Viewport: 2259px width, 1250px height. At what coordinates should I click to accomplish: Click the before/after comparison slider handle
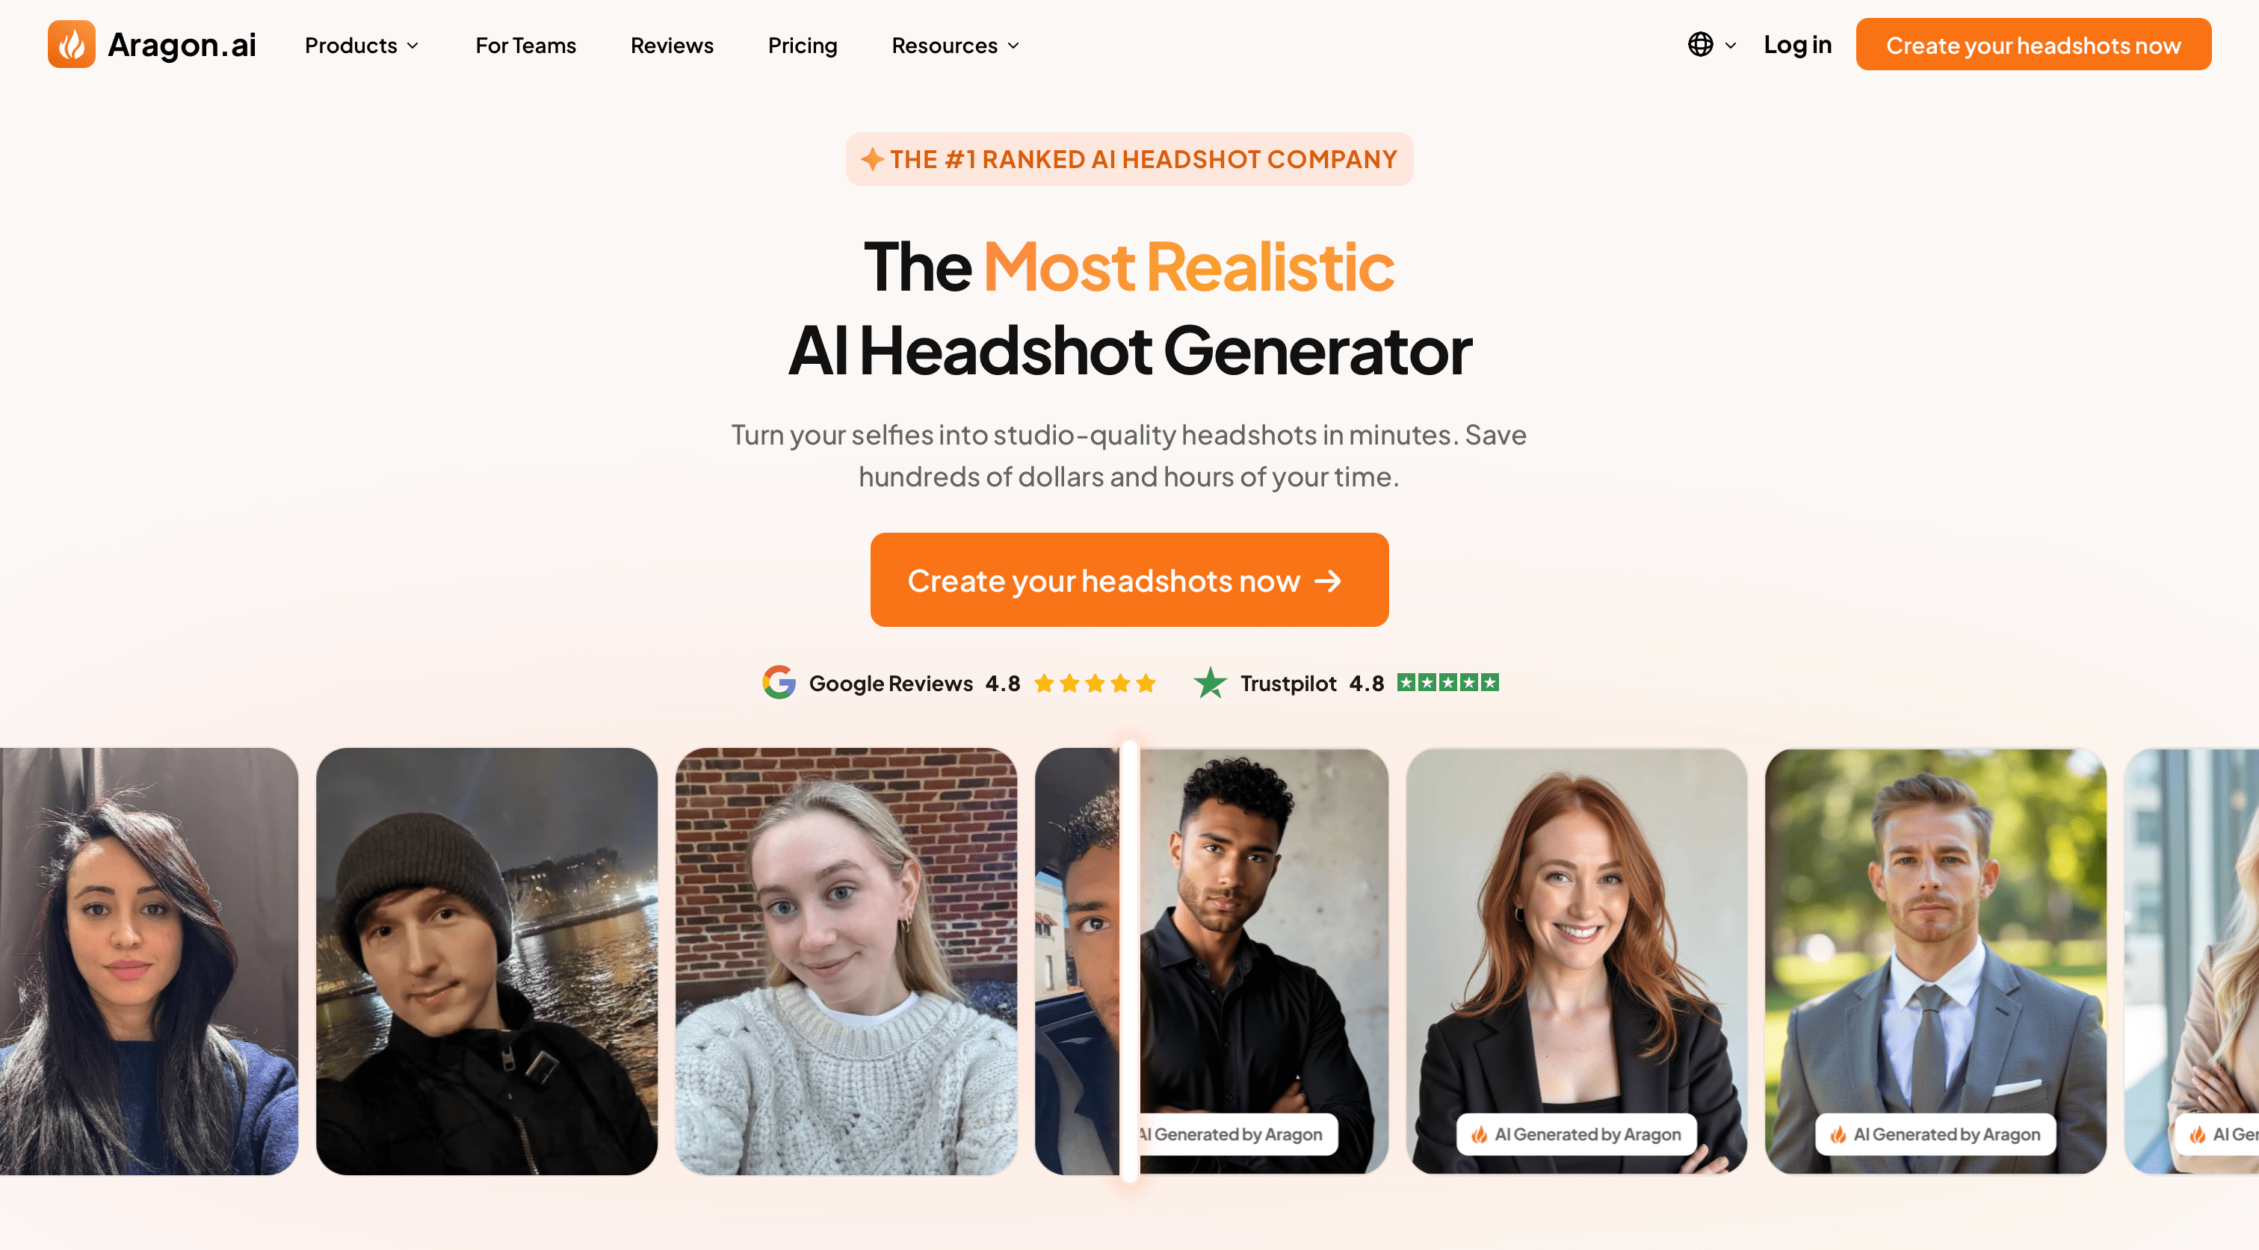click(x=1130, y=962)
